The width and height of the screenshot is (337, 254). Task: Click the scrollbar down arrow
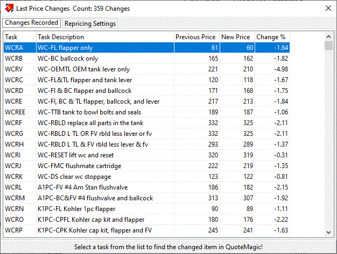(x=328, y=231)
